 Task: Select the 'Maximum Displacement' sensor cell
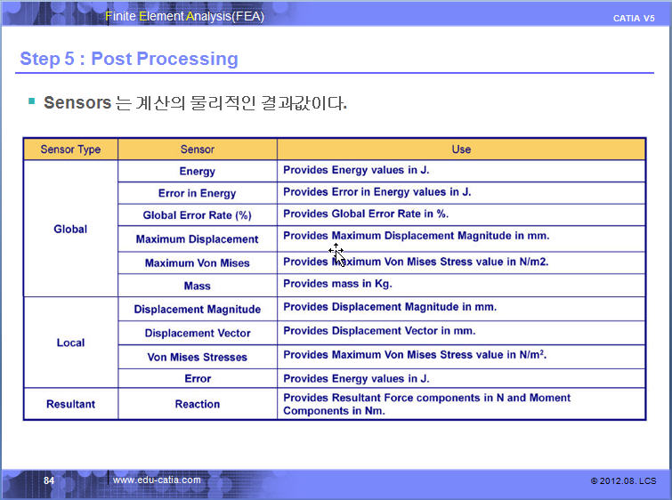[197, 239]
